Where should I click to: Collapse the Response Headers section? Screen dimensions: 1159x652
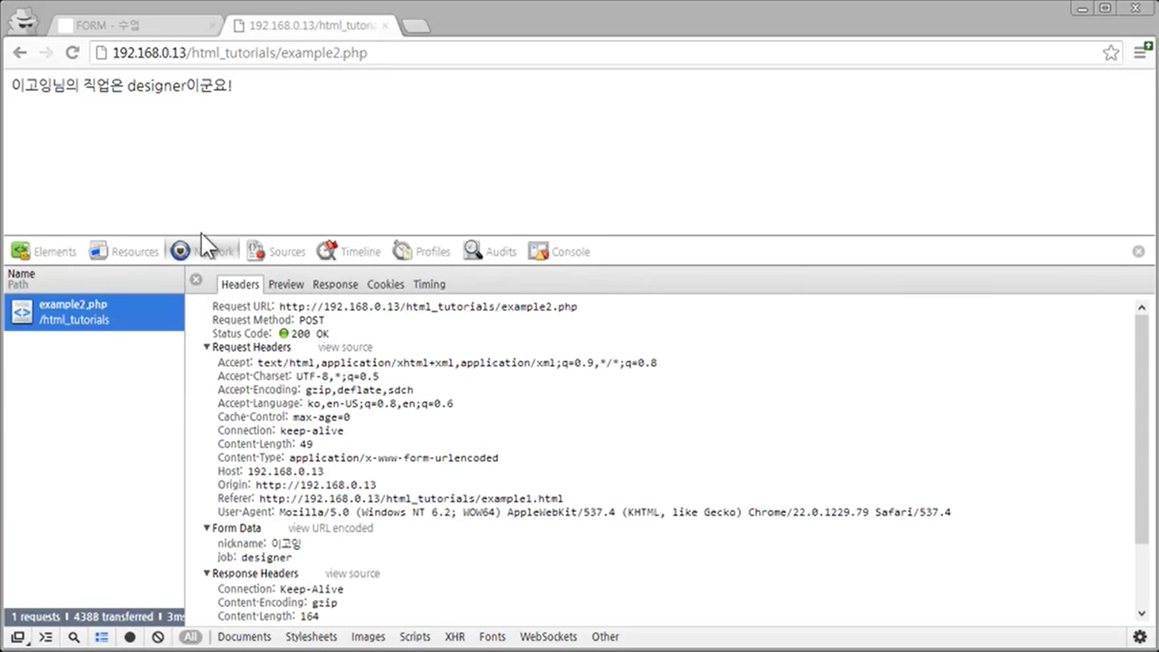coord(207,573)
